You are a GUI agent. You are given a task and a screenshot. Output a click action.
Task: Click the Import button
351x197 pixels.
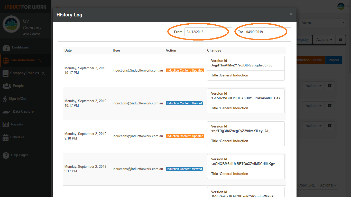tap(334, 60)
